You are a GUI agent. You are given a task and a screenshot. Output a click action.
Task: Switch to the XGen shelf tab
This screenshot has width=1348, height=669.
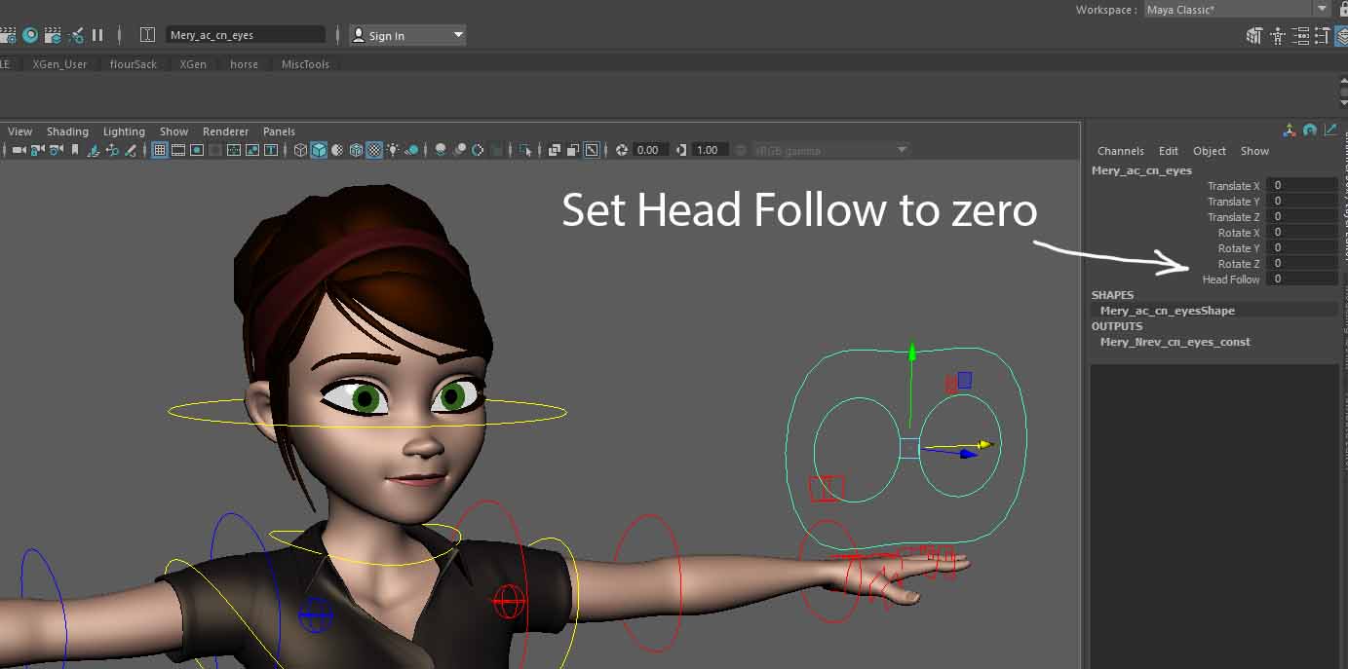192,63
